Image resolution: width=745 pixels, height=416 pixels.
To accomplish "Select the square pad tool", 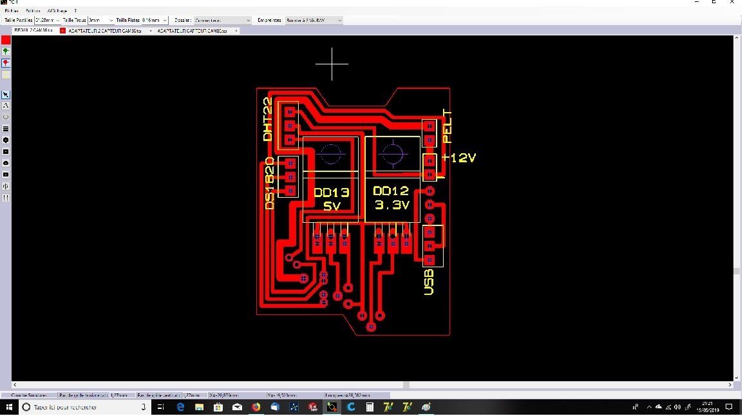I will coord(6,152).
